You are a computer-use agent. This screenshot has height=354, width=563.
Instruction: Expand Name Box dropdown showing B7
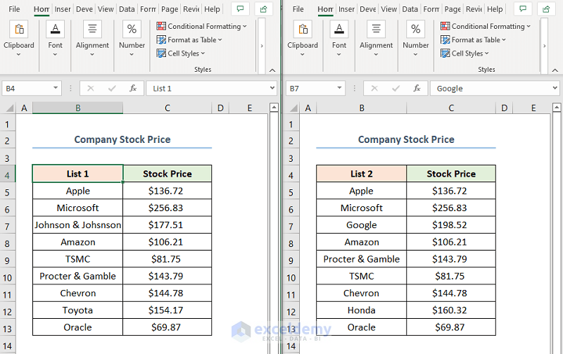coord(339,88)
